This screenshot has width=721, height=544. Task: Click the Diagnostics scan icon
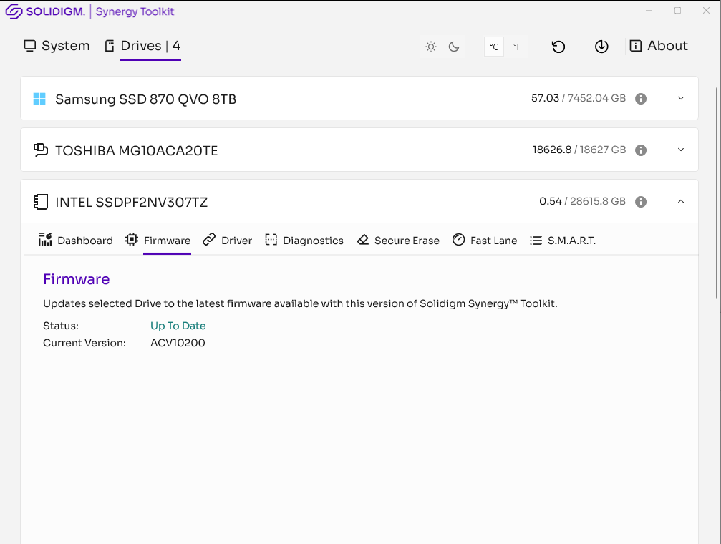tap(271, 240)
